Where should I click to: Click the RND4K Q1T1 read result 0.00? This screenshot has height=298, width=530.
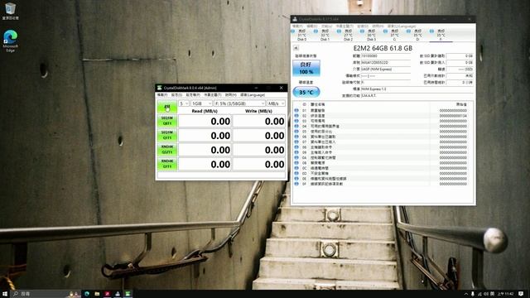205,164
